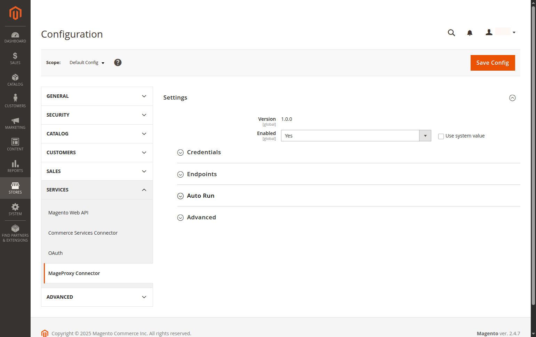
Task: Open the Content sidebar menu
Action: 15,145
